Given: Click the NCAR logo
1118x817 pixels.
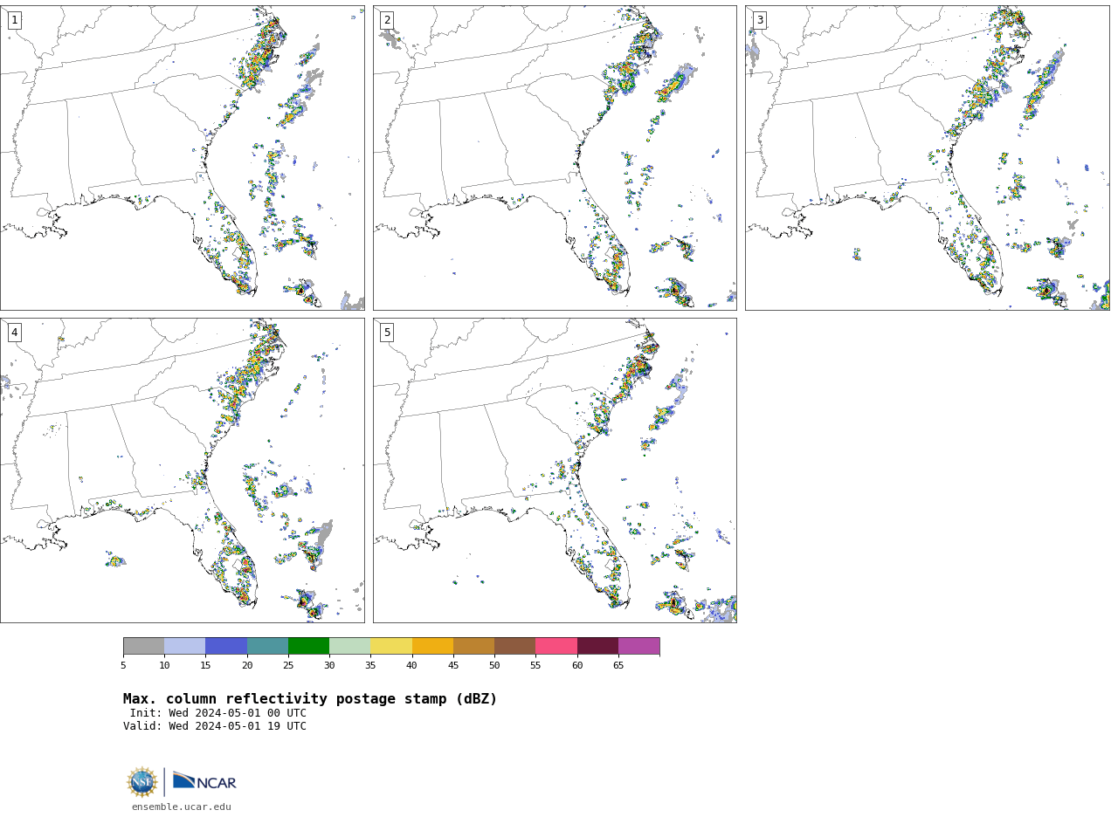Looking at the screenshot, I should (x=204, y=781).
